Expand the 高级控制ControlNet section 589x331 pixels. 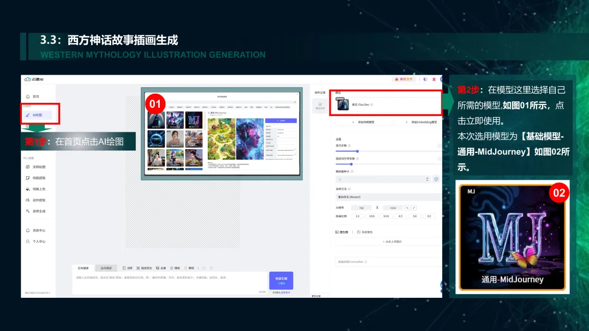point(388,262)
